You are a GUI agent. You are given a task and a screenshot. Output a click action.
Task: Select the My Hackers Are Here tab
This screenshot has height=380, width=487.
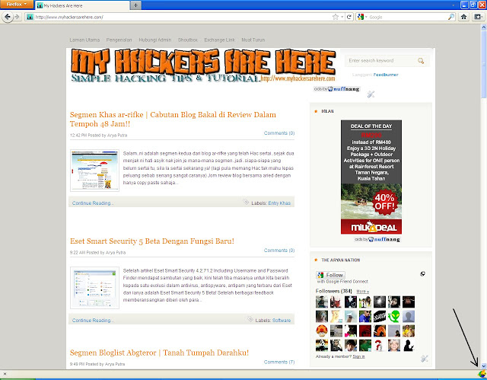point(82,5)
